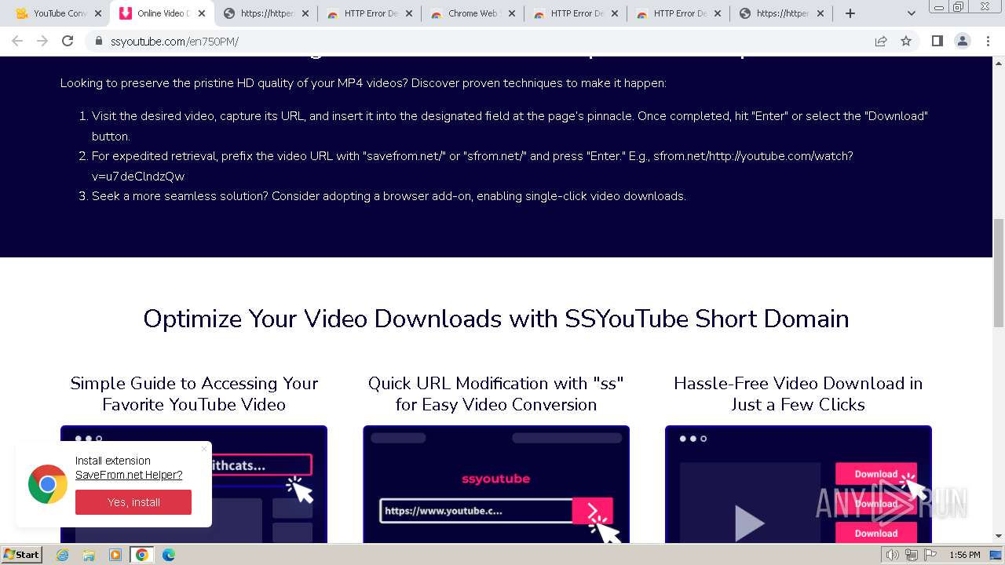Open Chrome's three-dot menu
The width and height of the screenshot is (1005, 565).
988,41
